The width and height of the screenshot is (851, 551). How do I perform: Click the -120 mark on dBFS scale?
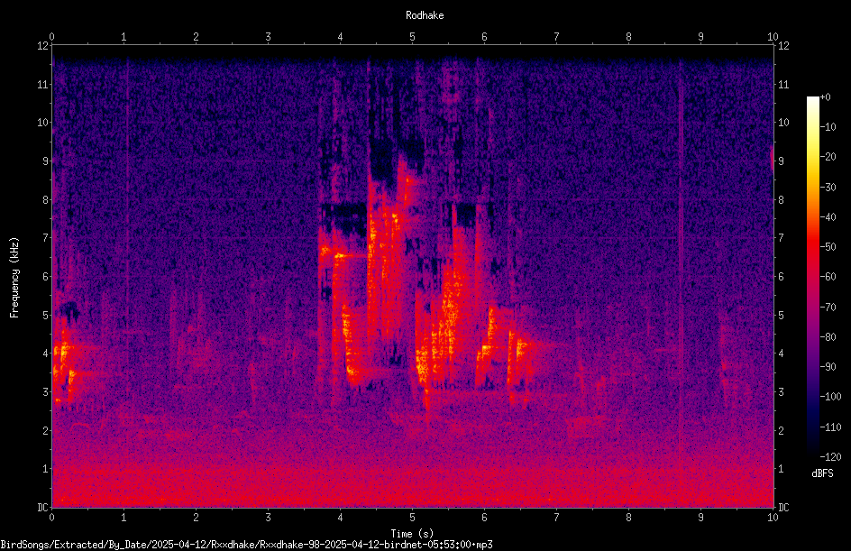[830, 456]
